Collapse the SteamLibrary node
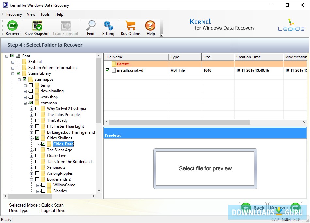 point(13,74)
